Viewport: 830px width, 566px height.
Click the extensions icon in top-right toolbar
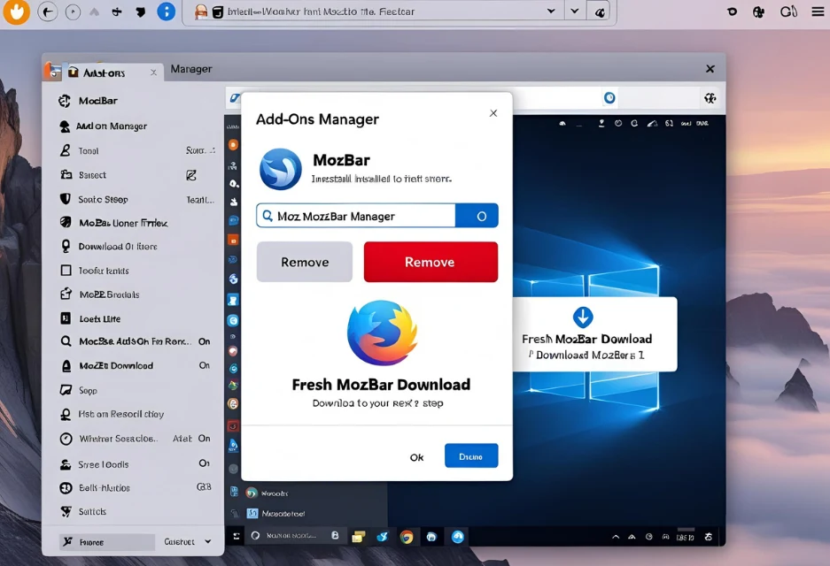pyautogui.click(x=758, y=11)
